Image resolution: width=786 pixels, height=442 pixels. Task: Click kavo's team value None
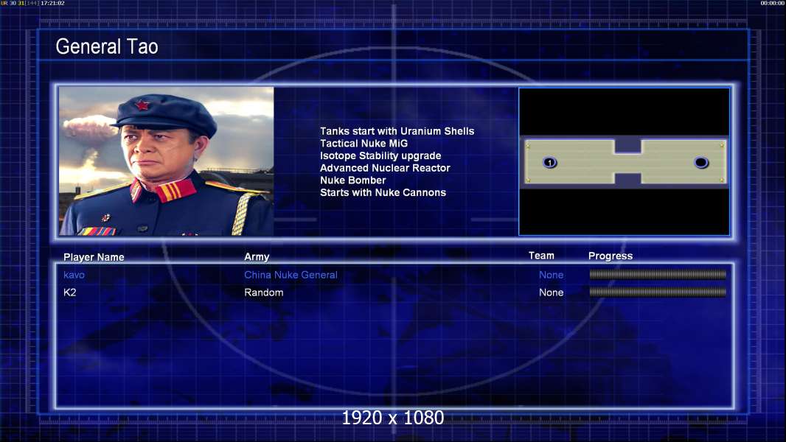click(x=551, y=275)
